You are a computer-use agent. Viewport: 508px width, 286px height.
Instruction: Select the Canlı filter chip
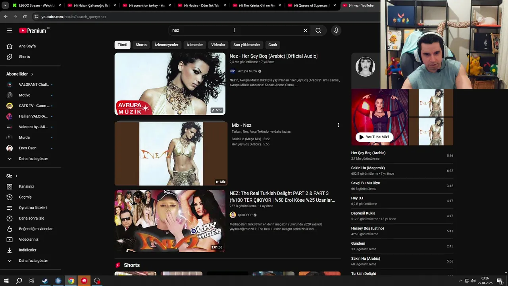(273, 45)
